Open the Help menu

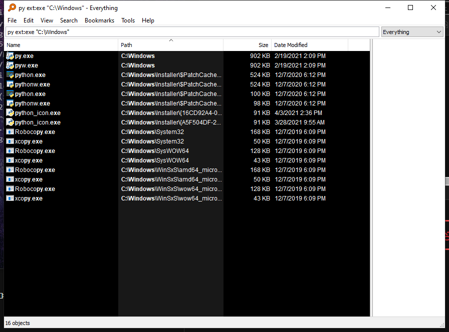(x=148, y=20)
